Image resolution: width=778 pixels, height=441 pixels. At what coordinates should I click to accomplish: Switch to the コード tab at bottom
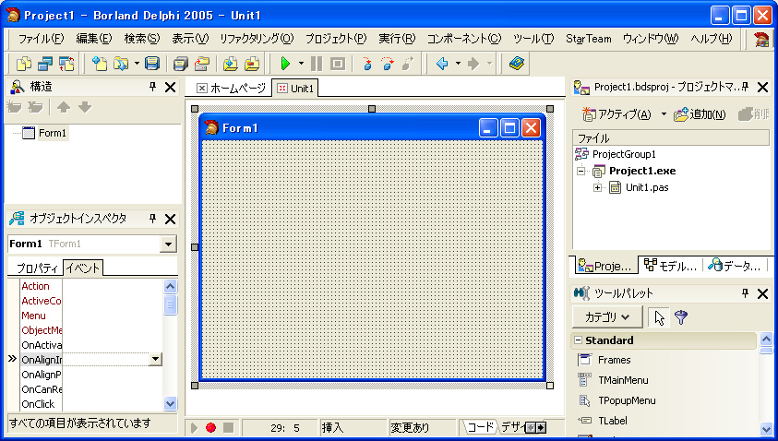pyautogui.click(x=480, y=427)
